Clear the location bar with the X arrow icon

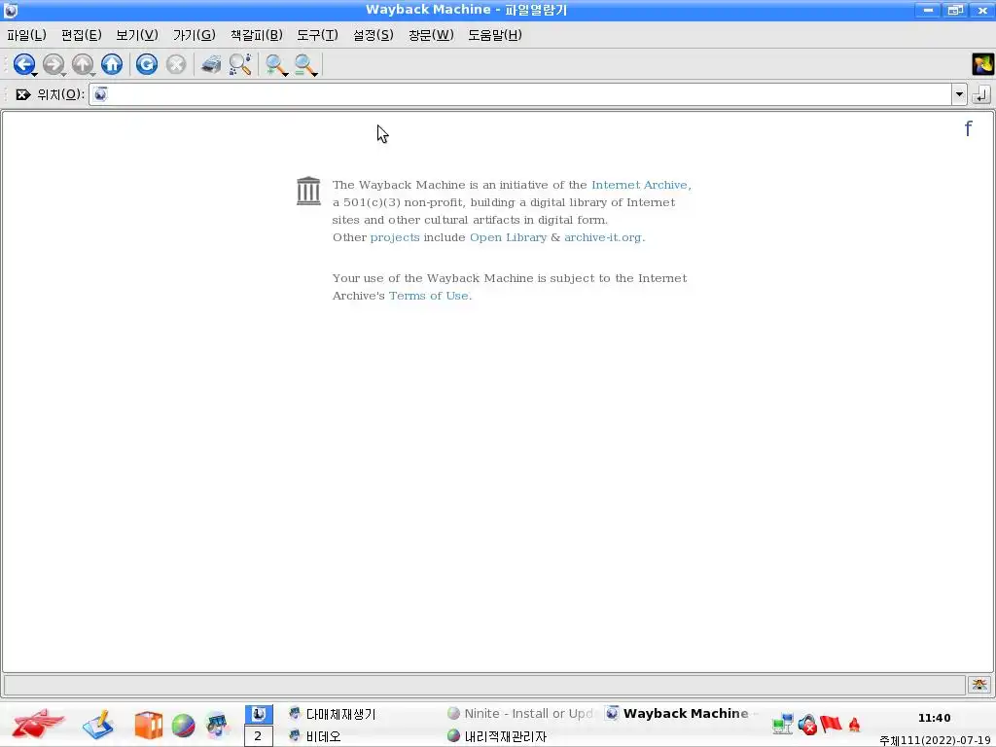point(23,94)
